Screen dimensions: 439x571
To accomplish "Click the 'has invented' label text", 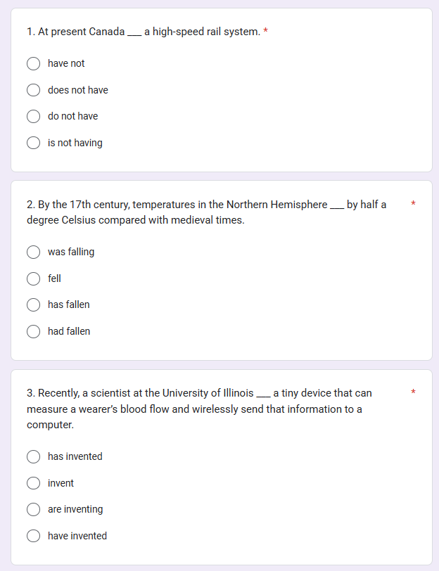I will 75,456.
